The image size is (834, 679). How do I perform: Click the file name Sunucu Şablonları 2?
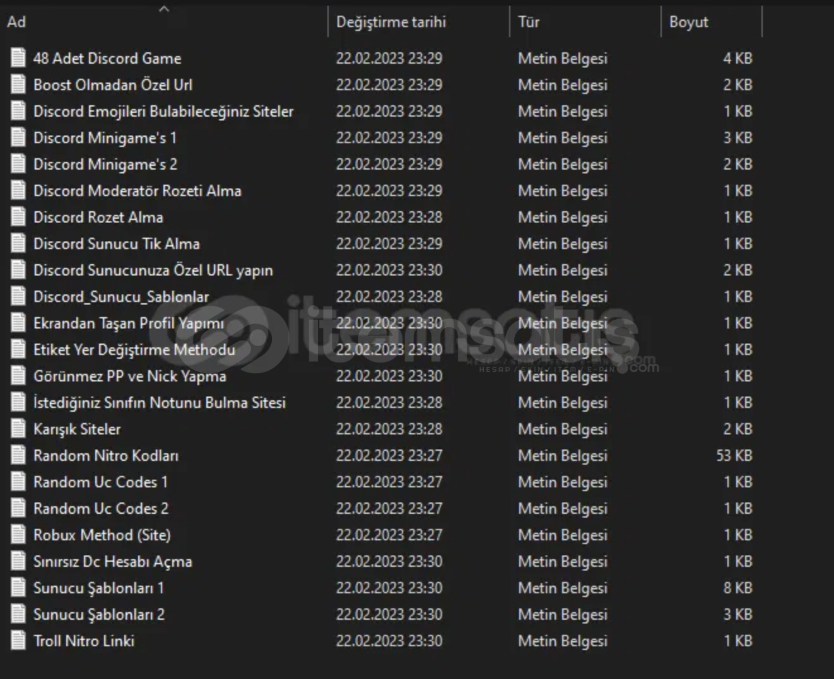pos(99,614)
